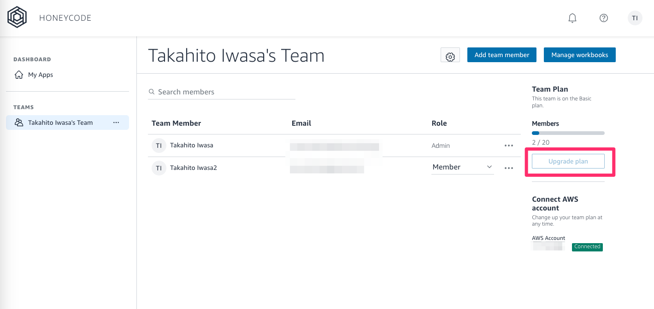Click the search magnifier icon
Image resolution: width=654 pixels, height=309 pixels.
click(152, 92)
